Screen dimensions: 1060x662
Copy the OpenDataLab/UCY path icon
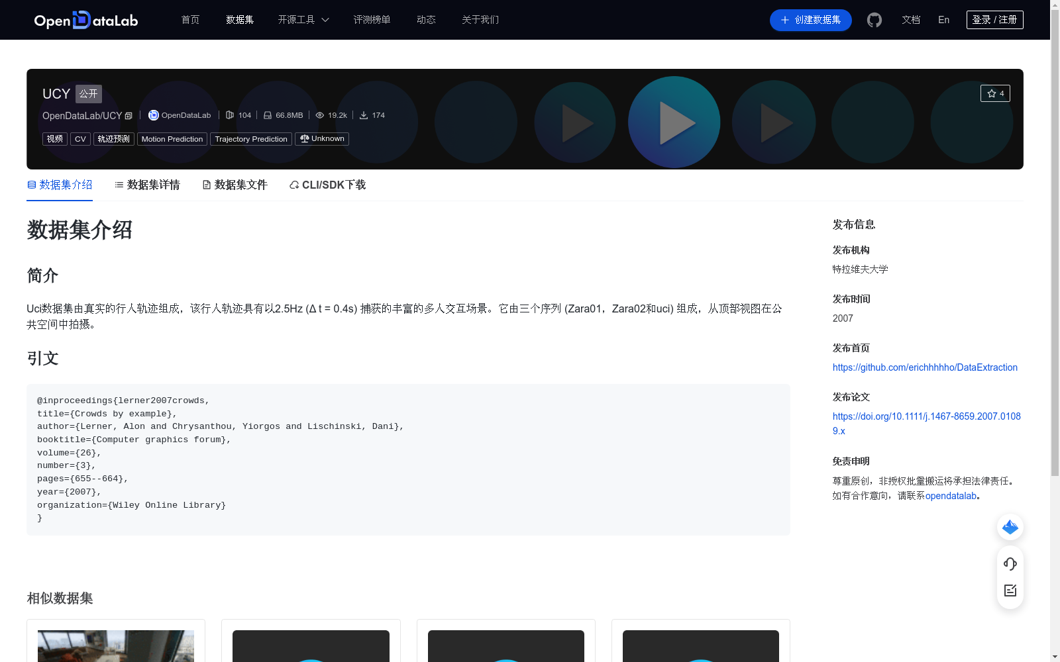pyautogui.click(x=129, y=116)
